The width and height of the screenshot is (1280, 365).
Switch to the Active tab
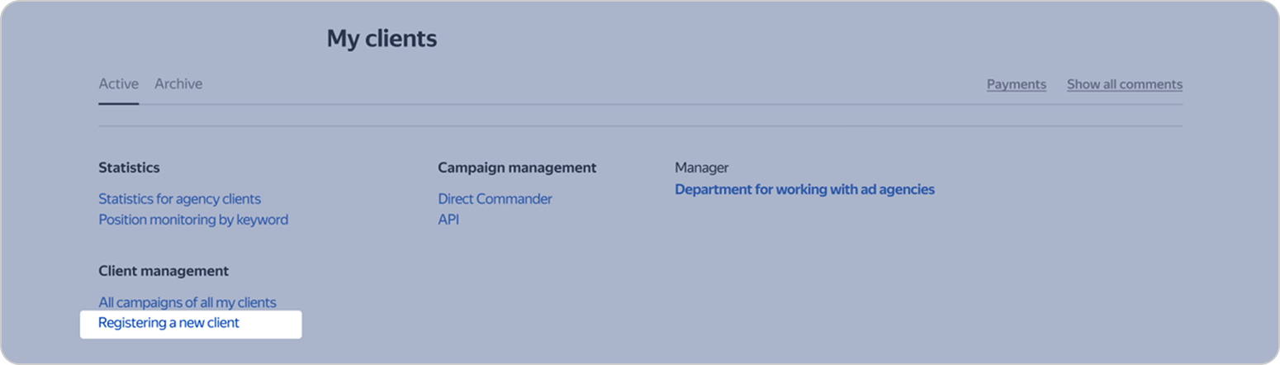click(x=118, y=84)
